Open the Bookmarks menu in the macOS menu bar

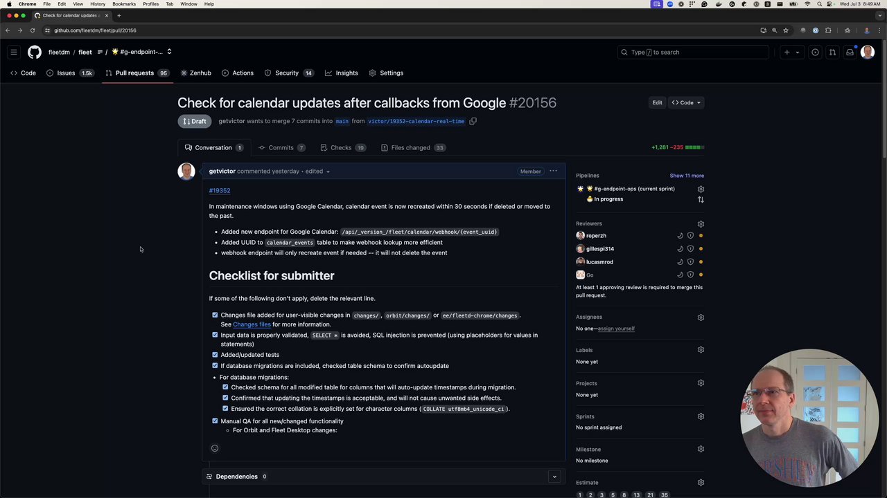point(124,4)
